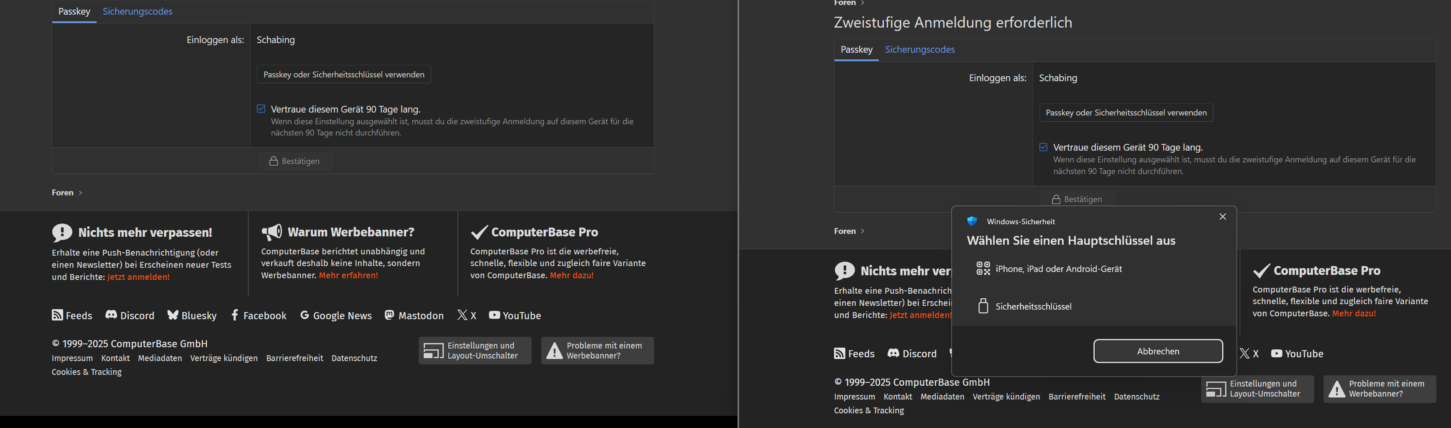
Task: Click the Discord icon in left window
Action: tap(111, 315)
